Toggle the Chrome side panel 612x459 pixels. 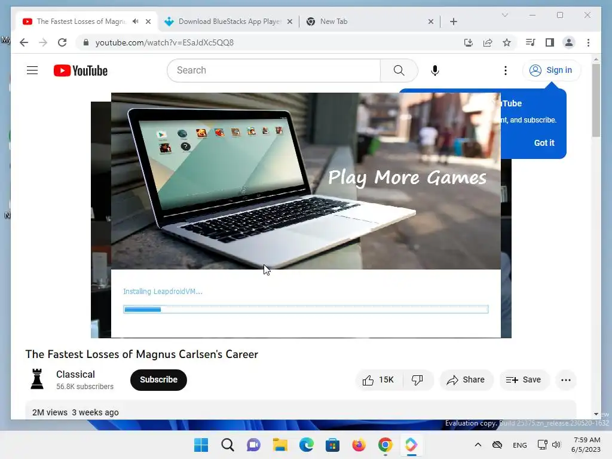pos(550,42)
